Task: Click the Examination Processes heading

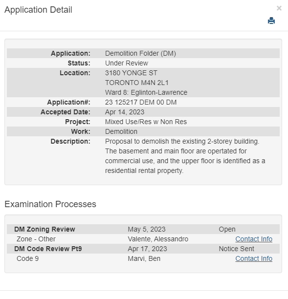Action: click(50, 204)
